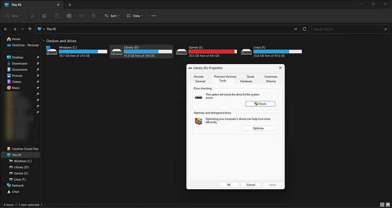Open the Sort dropdown menu
Screen dimensions: 392x208
click(x=112, y=16)
